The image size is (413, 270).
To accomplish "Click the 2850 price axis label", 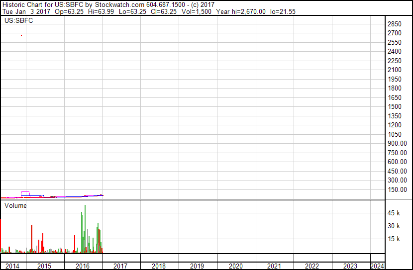I will [395, 24].
